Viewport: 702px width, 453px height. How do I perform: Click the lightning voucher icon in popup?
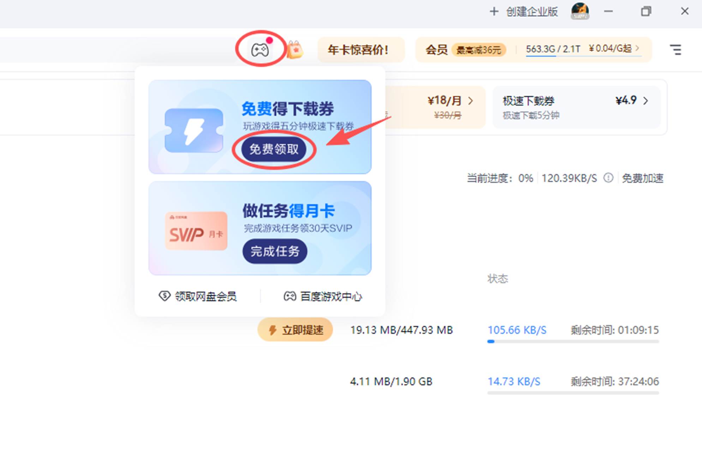194,128
